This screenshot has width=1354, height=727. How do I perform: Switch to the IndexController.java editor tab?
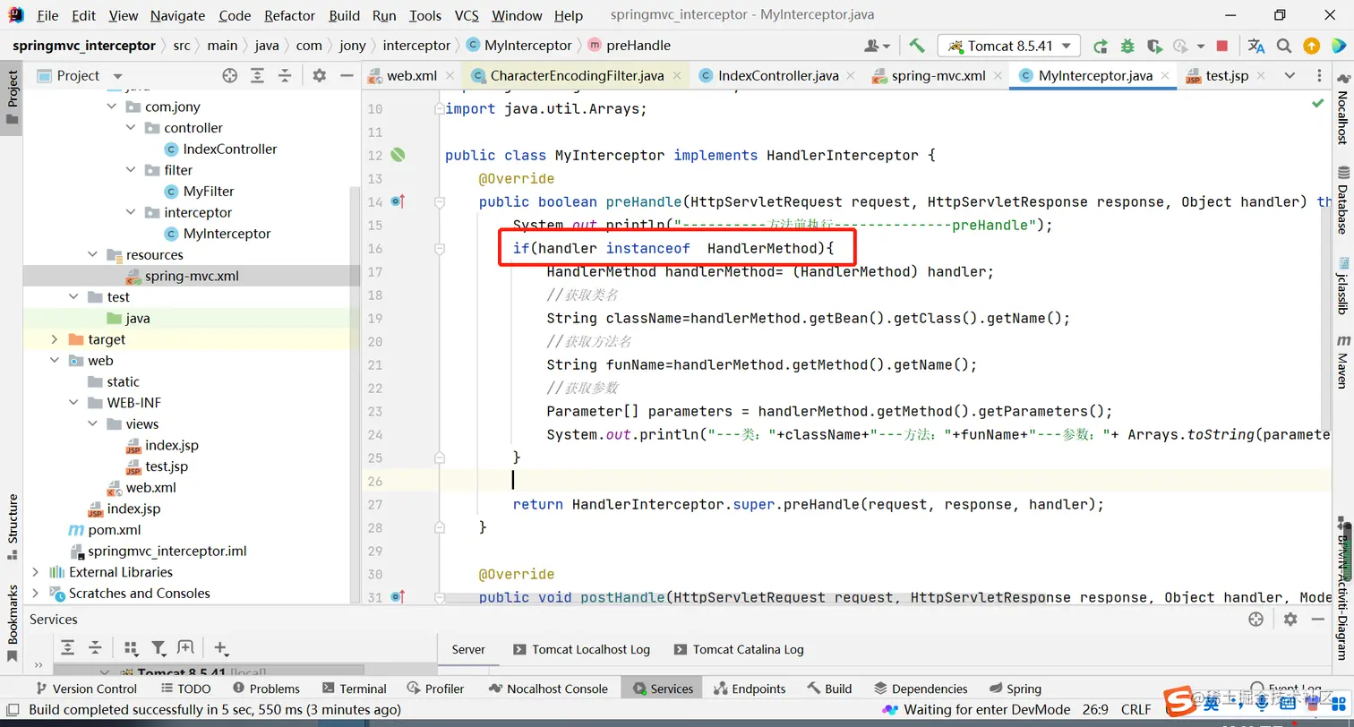[778, 76]
